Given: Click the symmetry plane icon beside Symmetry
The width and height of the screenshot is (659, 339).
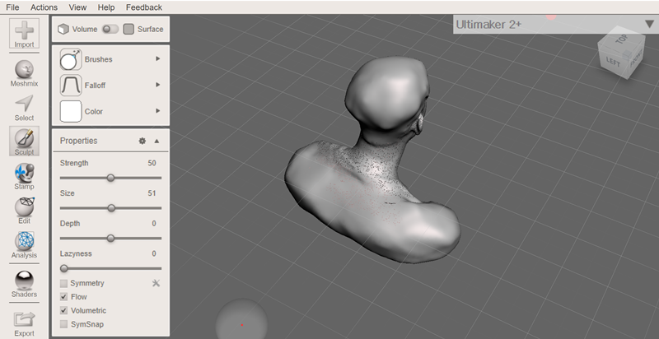Looking at the screenshot, I should [156, 283].
